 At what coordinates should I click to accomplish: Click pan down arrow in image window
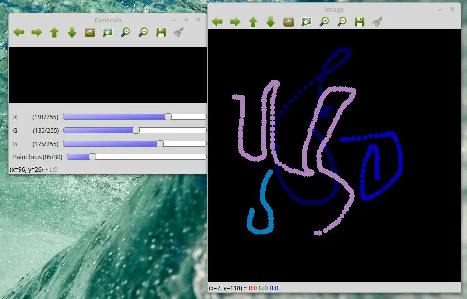(270, 21)
